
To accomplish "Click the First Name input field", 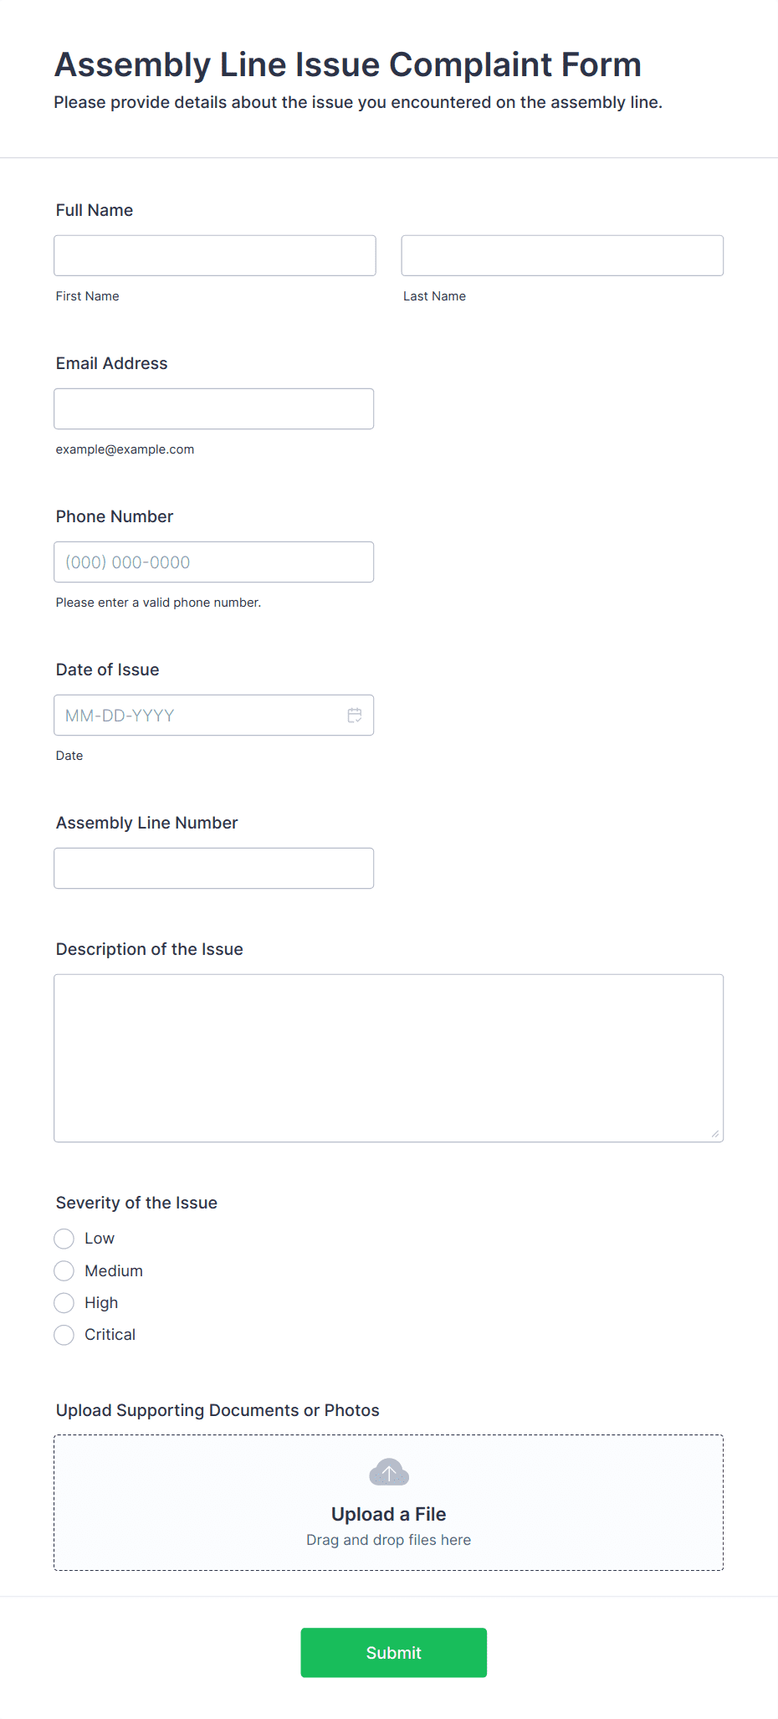I will pyautogui.click(x=215, y=255).
